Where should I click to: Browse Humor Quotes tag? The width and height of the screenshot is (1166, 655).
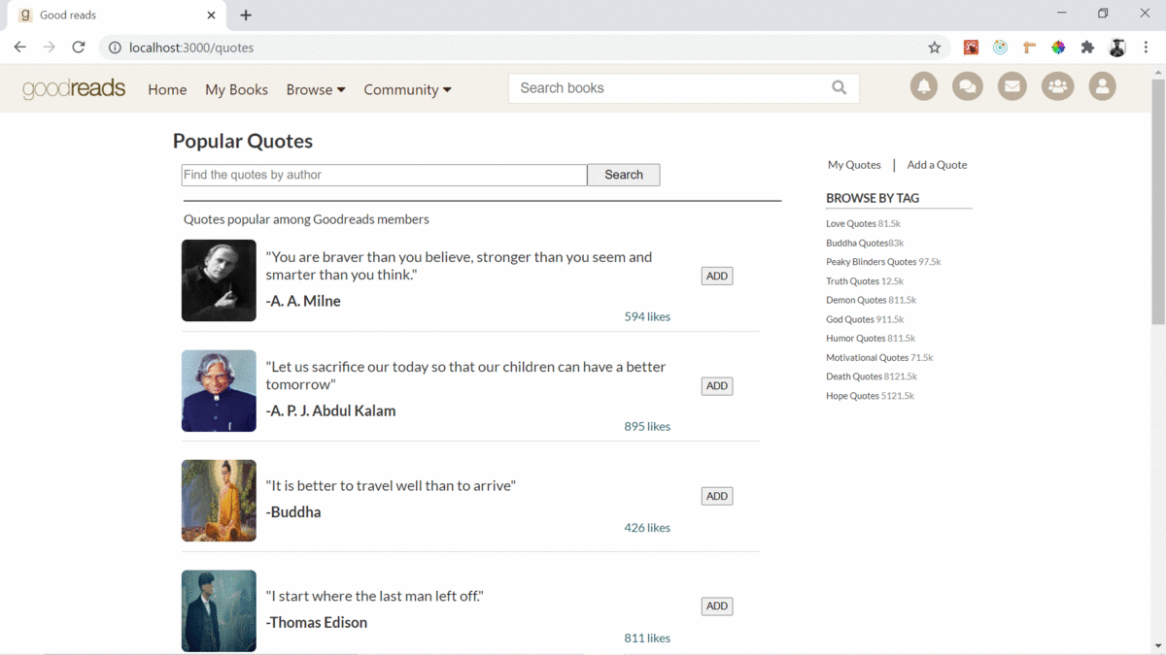871,339
